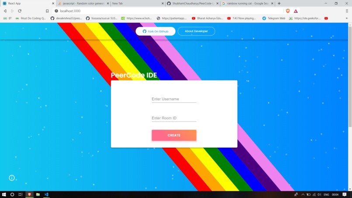352x198 pixels.
Task: Open the Action Center notifications
Action: (x=345, y=195)
